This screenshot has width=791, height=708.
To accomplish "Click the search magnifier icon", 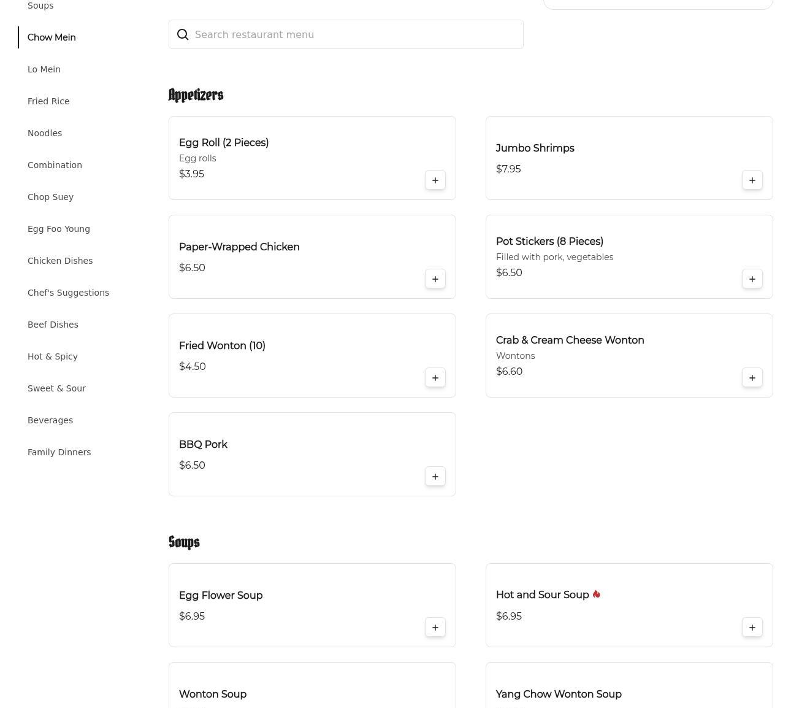I will pos(183,35).
